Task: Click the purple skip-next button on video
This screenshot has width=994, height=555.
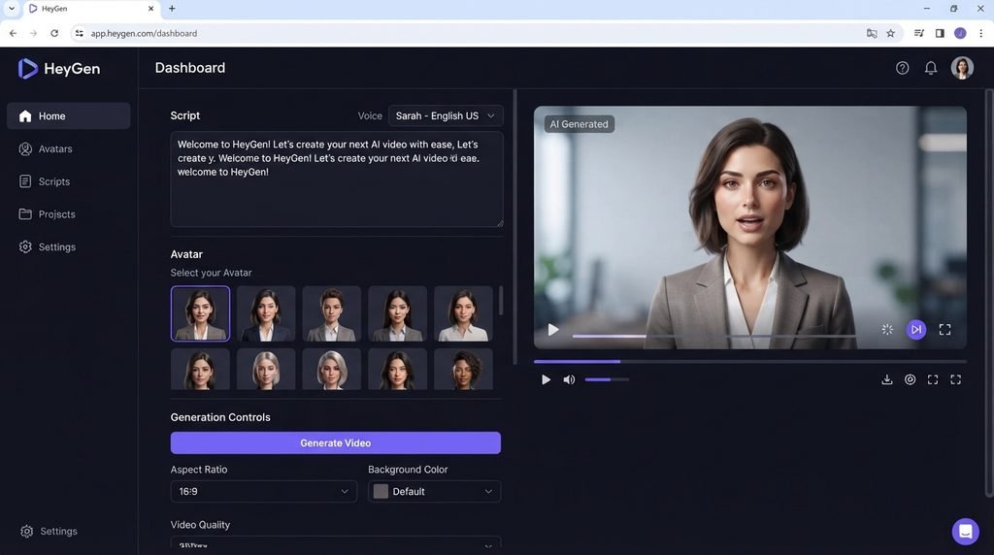Action: point(916,330)
